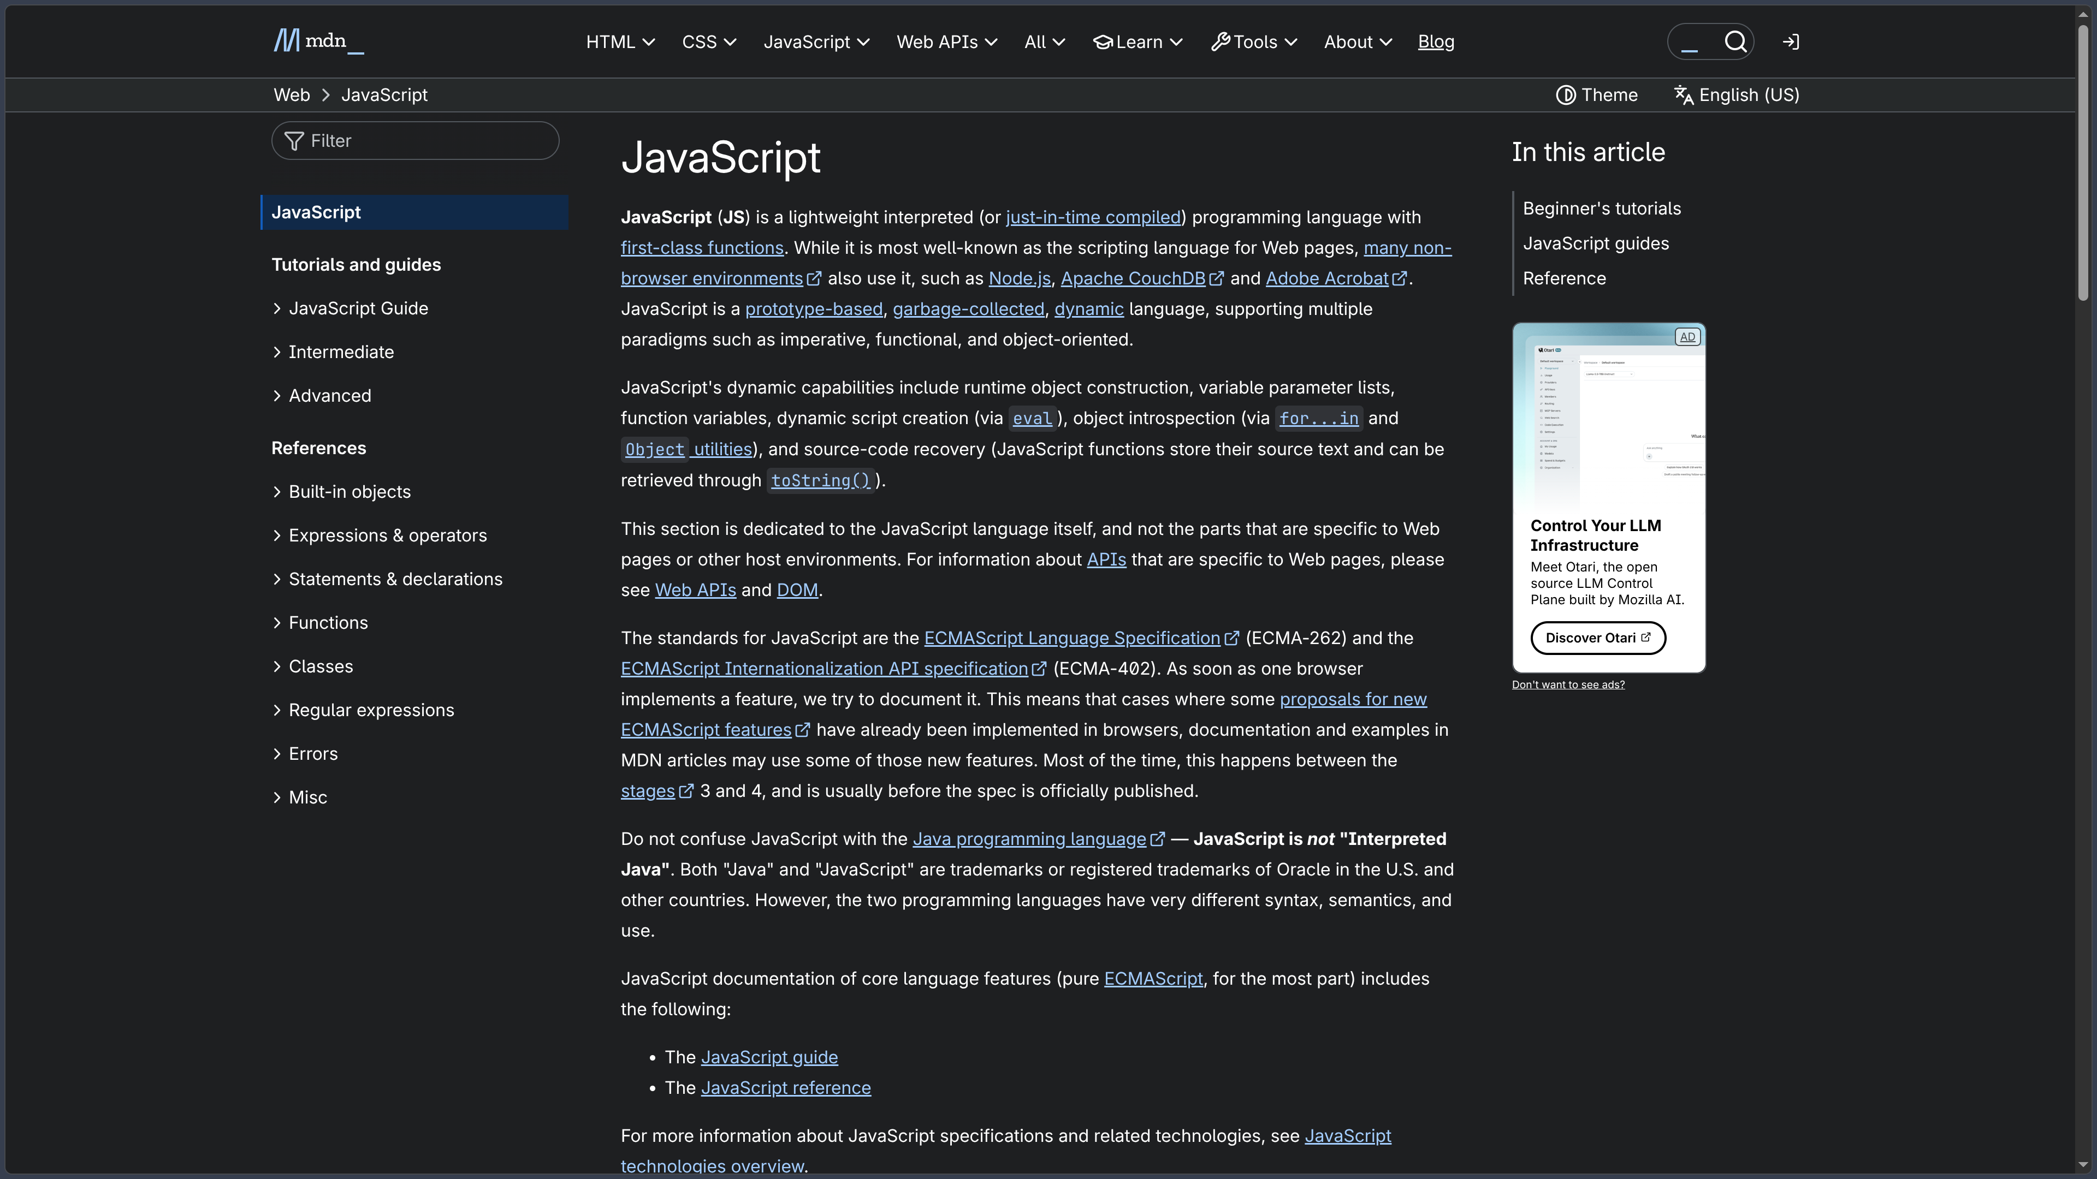2097x1179 pixels.
Task: Expand the Classes sidebar section
Action: pos(312,667)
